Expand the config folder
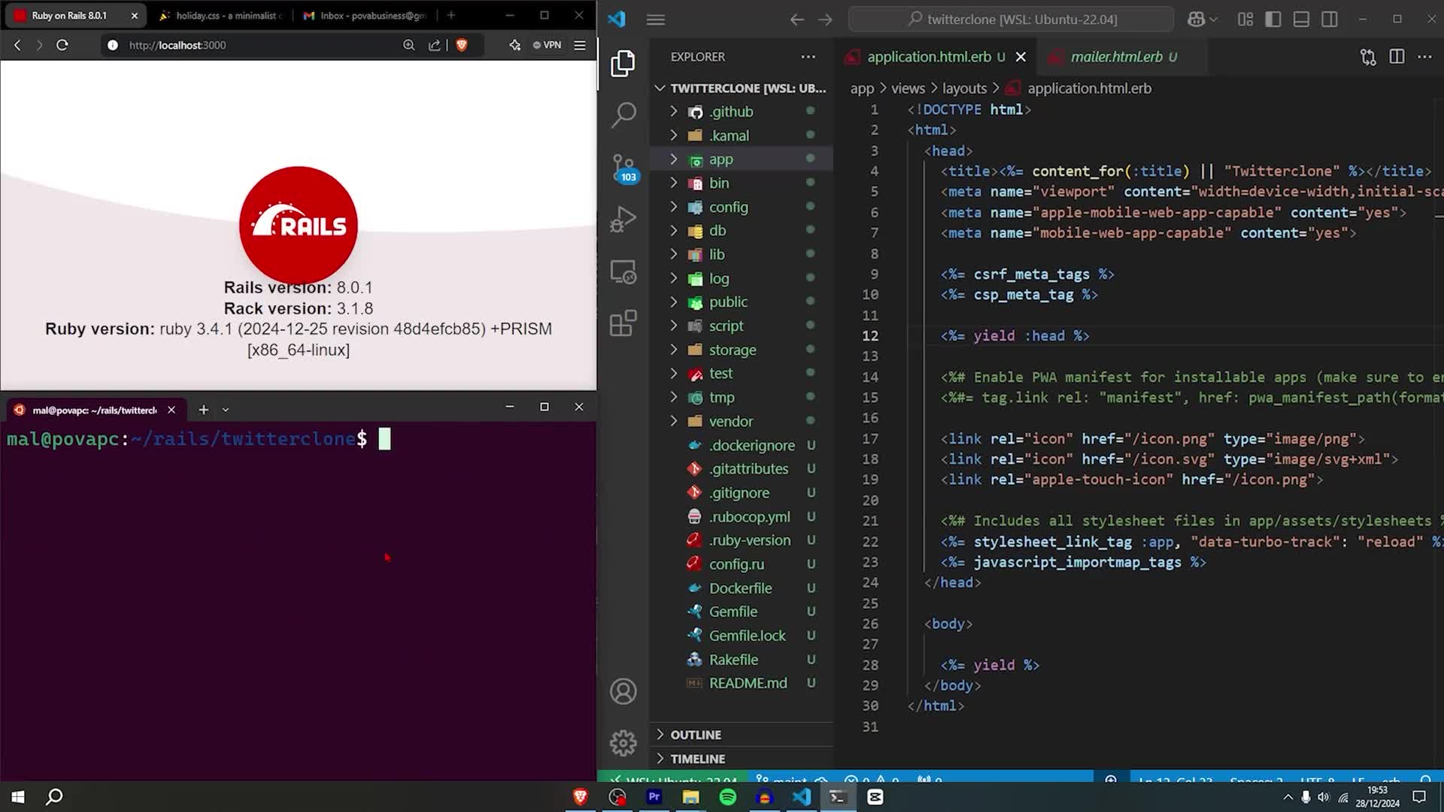 728,207
